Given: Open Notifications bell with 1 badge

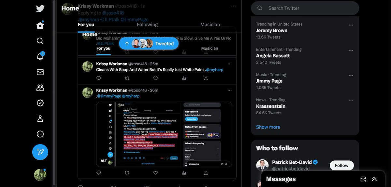Looking at the screenshot, I should 40,56.
